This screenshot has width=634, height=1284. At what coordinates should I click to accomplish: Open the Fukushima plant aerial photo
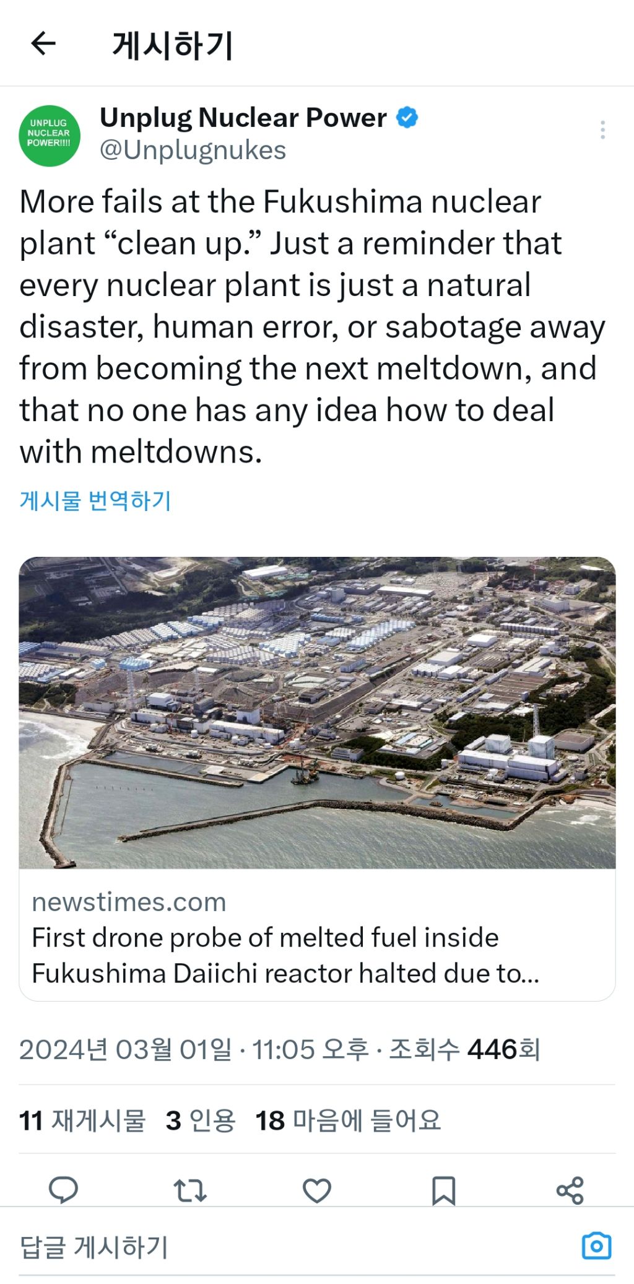317,712
